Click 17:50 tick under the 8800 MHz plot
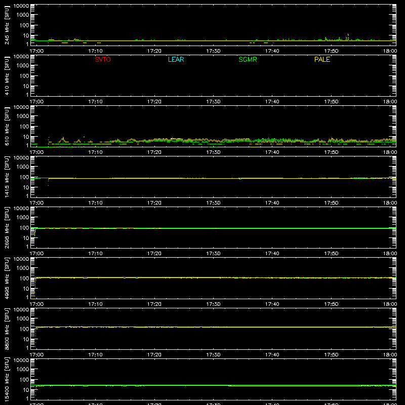Screen dimensions: 405x405 pos(331,355)
